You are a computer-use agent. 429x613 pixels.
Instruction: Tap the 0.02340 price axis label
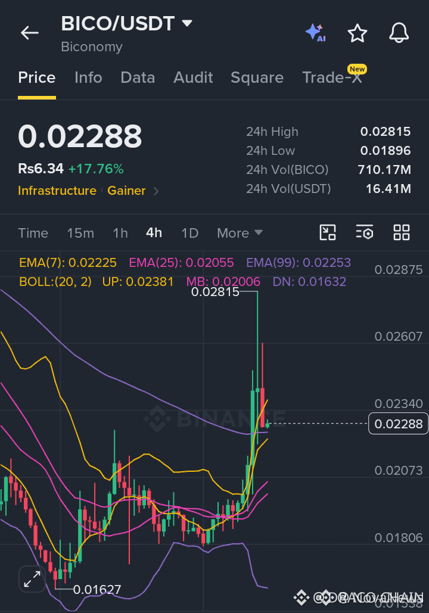[399, 403]
